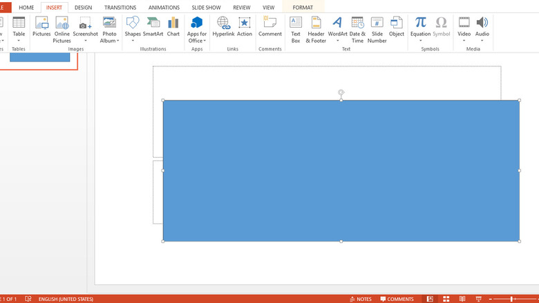Click the Action button icon
Viewport: 539px width, 303px height.
pyautogui.click(x=245, y=27)
